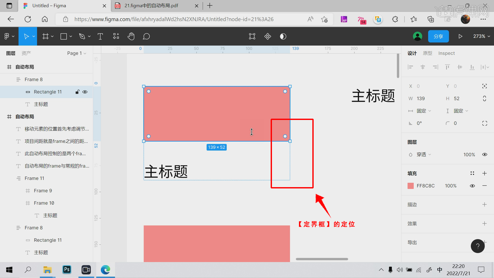Open the Page 1 selector
This screenshot has height=278, width=494.
click(x=76, y=53)
